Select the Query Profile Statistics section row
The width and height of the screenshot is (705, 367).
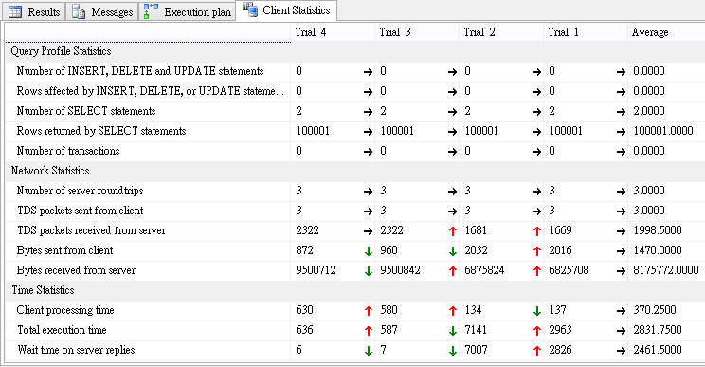click(355, 51)
